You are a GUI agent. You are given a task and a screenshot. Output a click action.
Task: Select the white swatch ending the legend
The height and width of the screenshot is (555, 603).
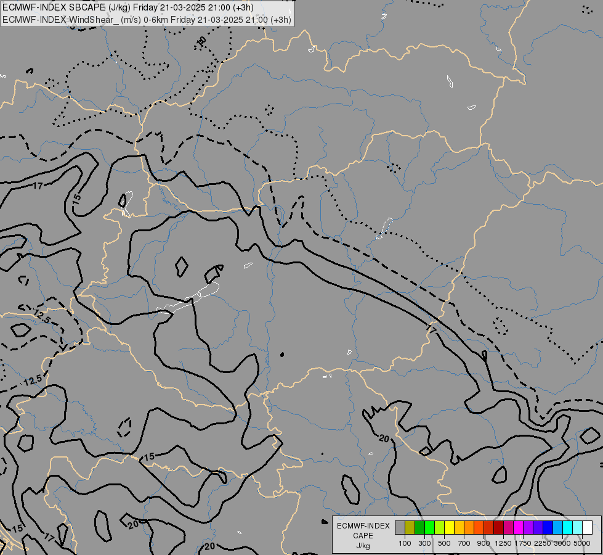point(587,527)
